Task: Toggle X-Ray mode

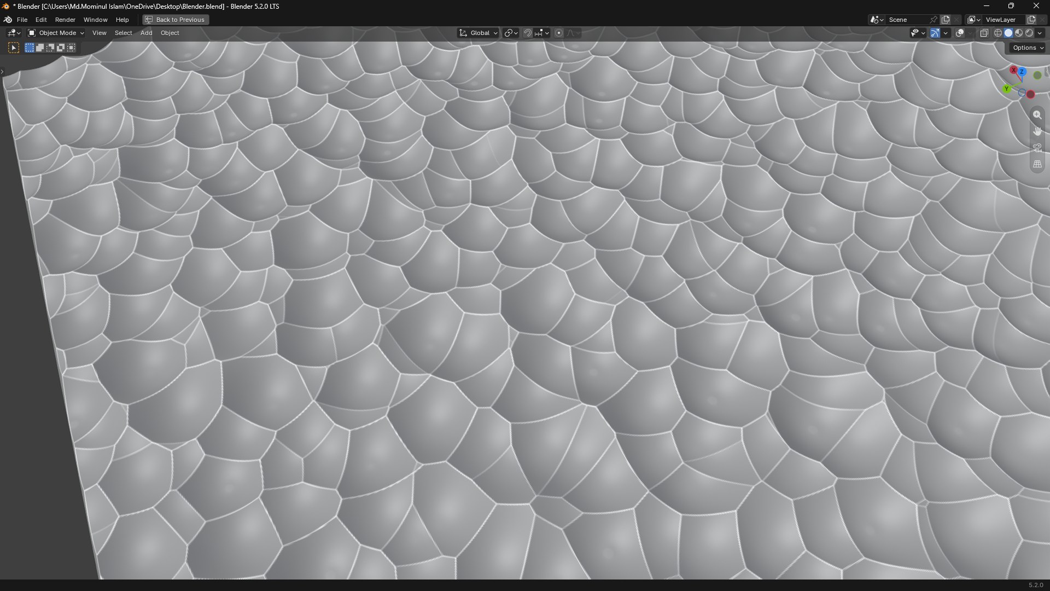Action: 984,33
